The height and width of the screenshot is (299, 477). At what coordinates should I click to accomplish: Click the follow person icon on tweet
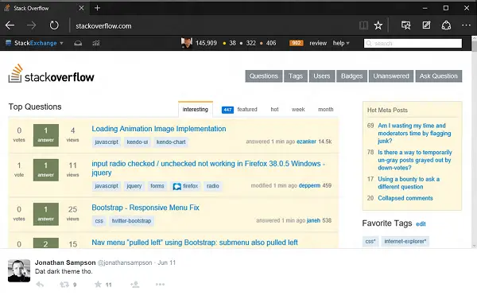pos(135,285)
